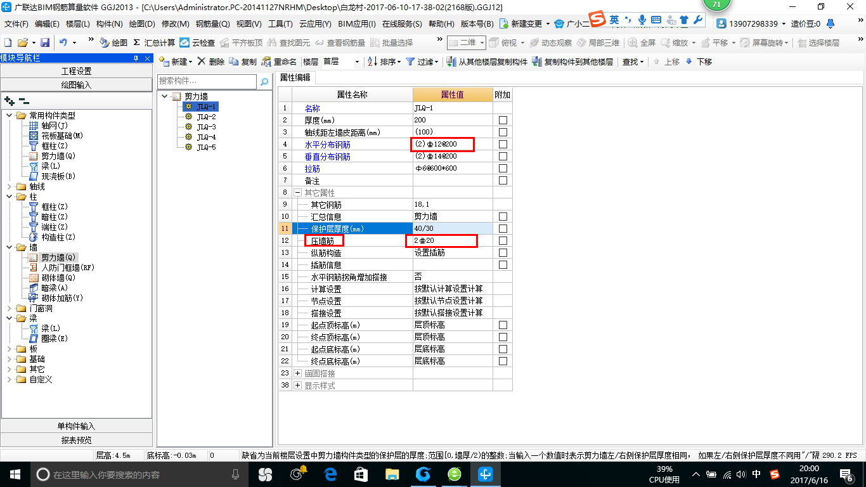Click 复制 copy component button
Image resolution: width=866 pixels, height=487 pixels.
[x=243, y=62]
